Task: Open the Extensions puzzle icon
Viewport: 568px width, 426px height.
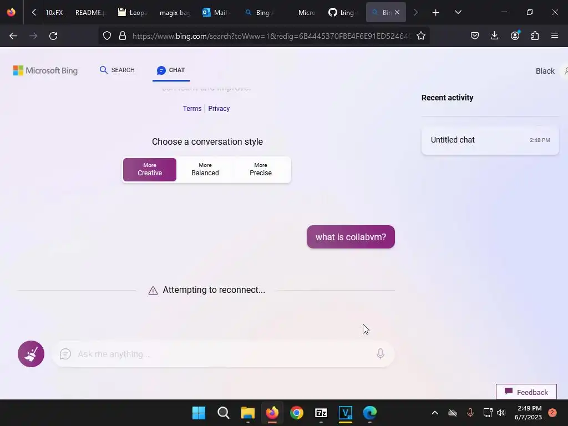Action: [x=535, y=36]
